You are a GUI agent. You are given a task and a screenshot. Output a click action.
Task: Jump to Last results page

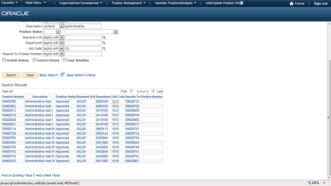(x=160, y=91)
